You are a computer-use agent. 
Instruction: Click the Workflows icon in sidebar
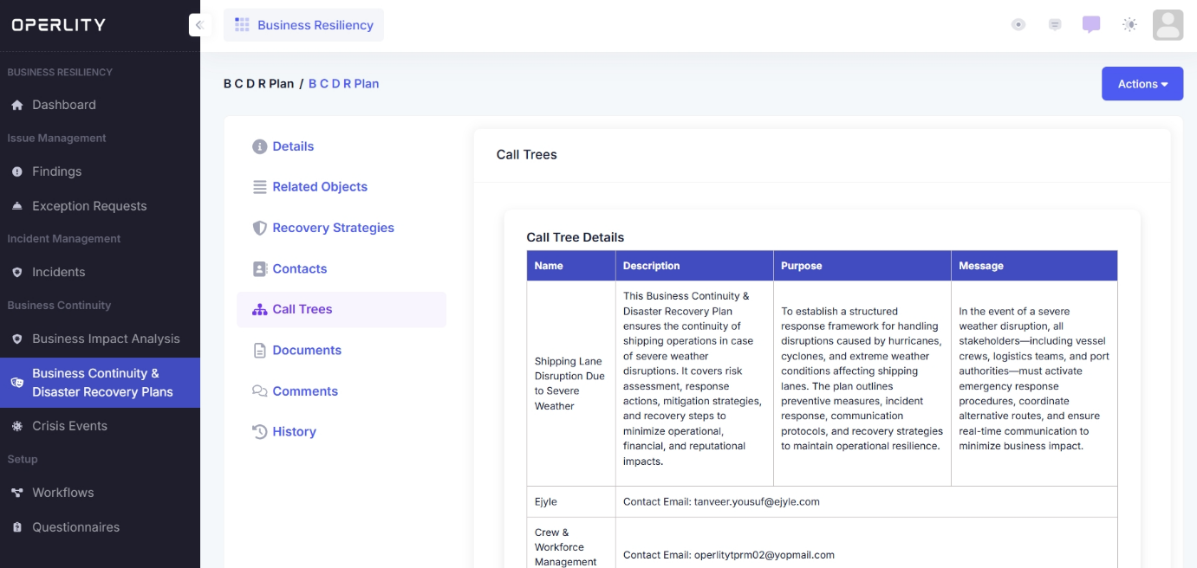(16, 493)
